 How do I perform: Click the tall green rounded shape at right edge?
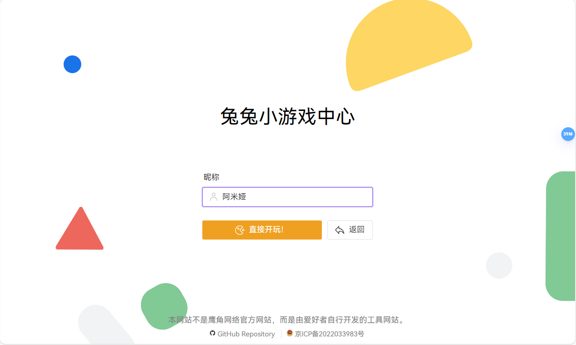(x=561, y=236)
